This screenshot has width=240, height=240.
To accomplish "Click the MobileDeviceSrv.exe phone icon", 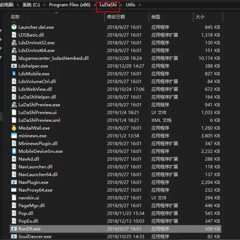I will [14, 151].
